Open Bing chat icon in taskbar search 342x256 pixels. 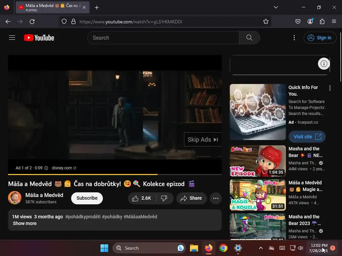click(x=180, y=248)
